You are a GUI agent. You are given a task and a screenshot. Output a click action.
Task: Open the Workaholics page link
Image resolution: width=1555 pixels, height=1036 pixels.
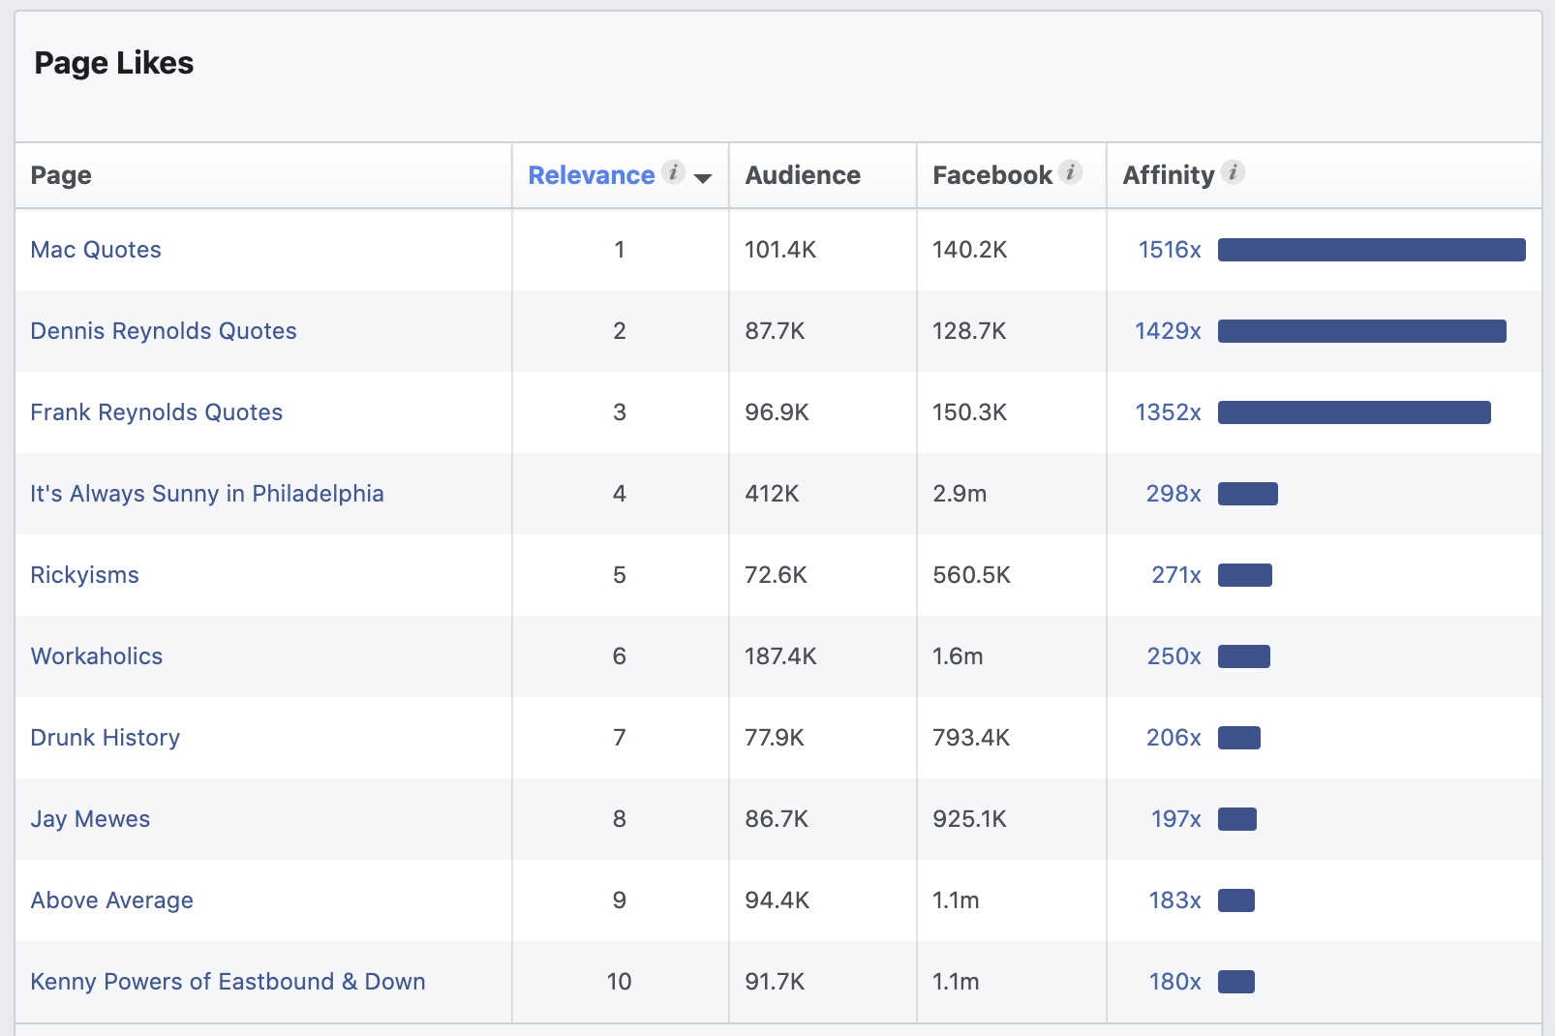point(96,656)
